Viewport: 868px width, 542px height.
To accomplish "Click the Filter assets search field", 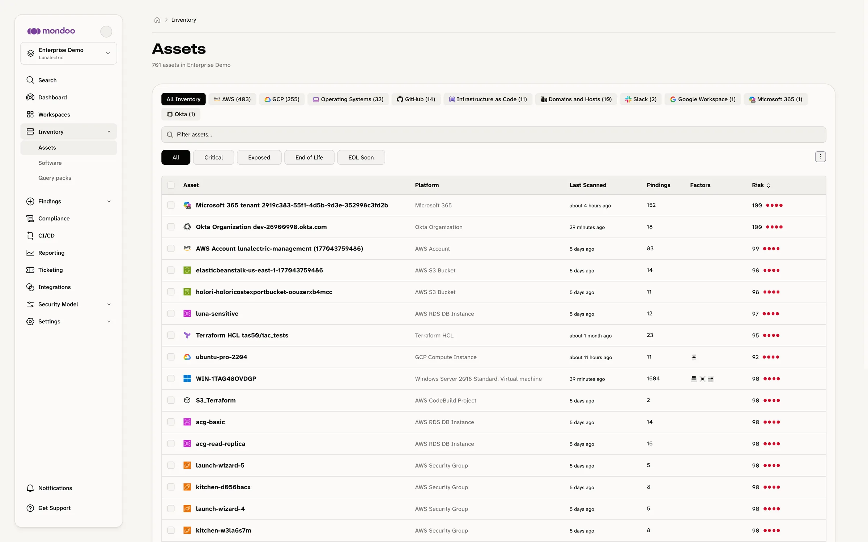I will [x=494, y=134].
